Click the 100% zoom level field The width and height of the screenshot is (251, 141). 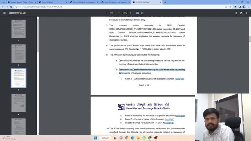click(125, 13)
